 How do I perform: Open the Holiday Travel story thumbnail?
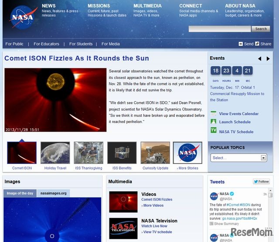click(55, 153)
